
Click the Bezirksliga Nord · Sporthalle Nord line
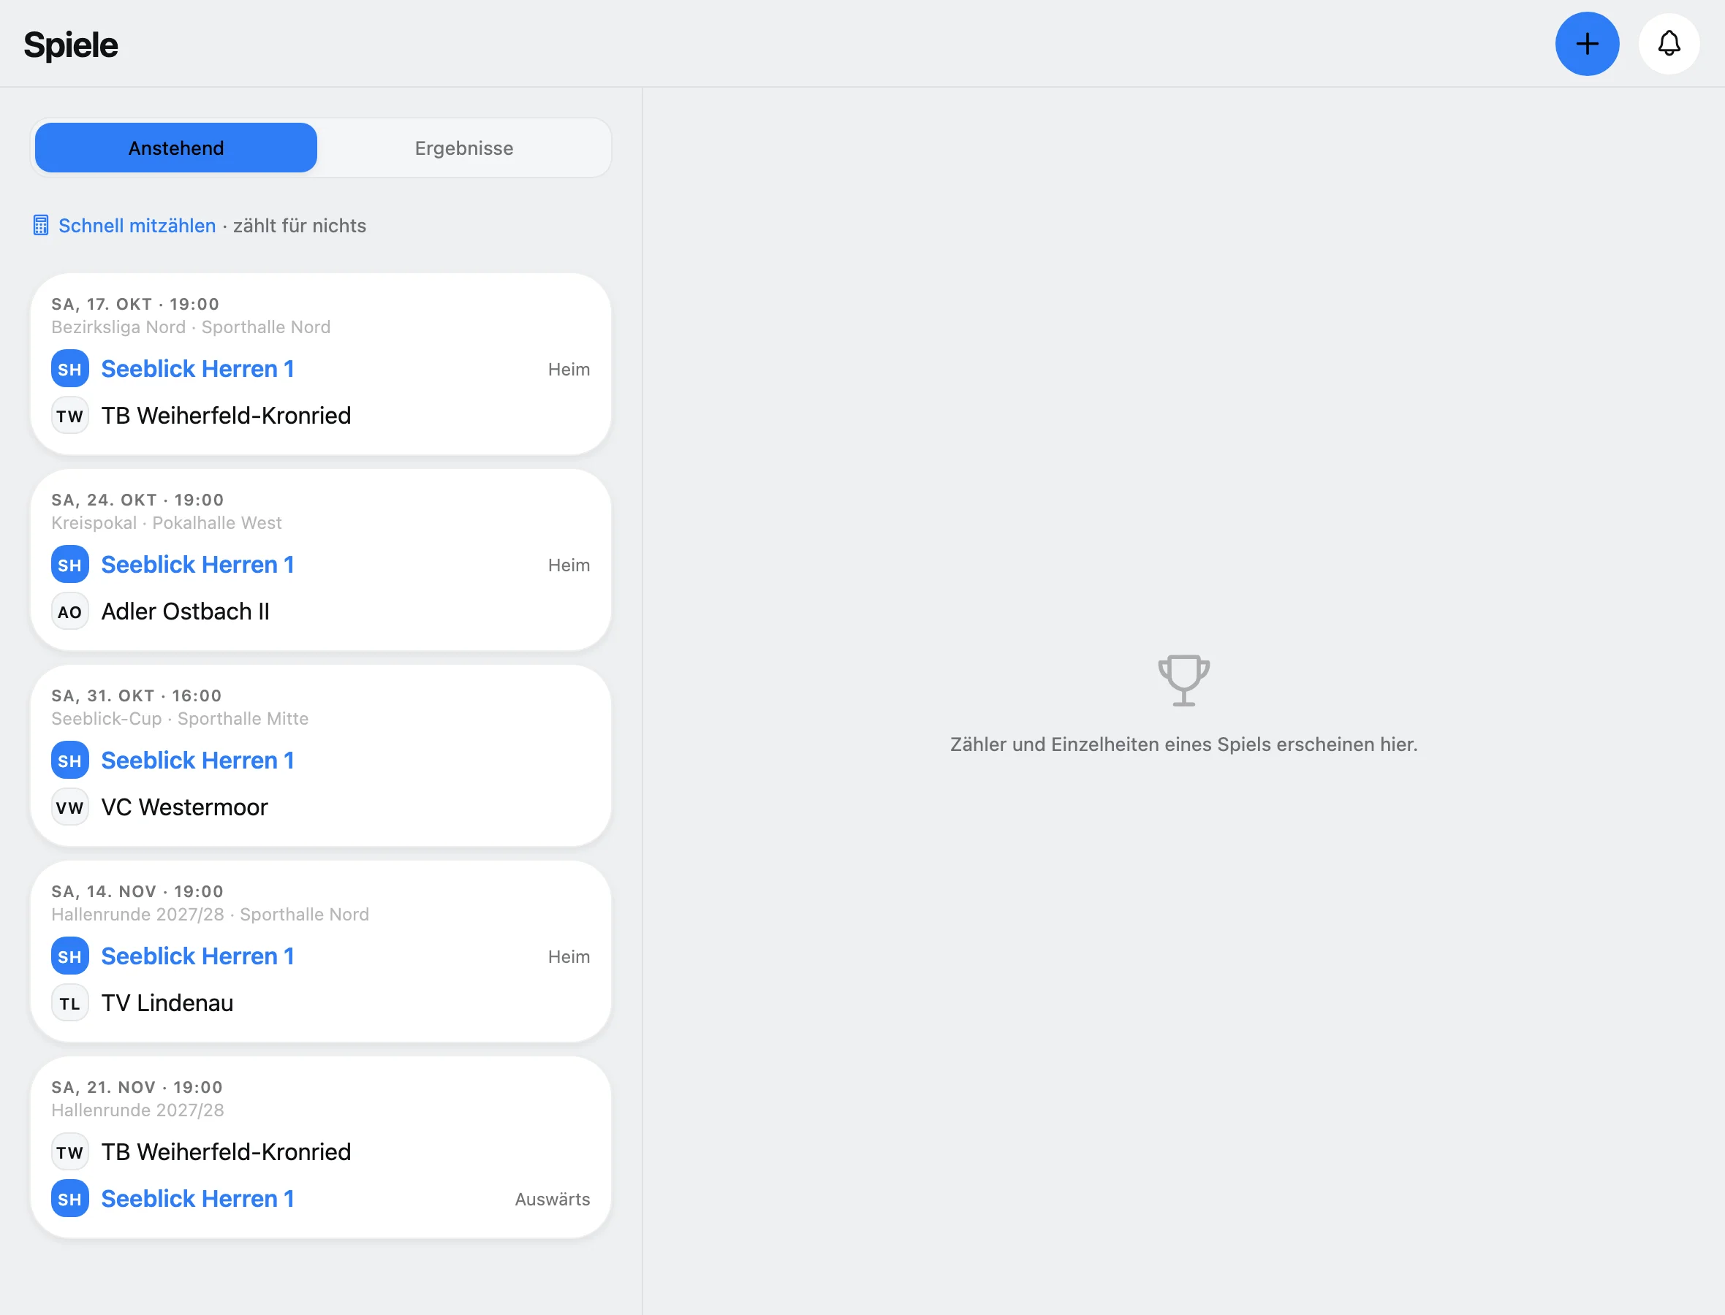coord(191,327)
